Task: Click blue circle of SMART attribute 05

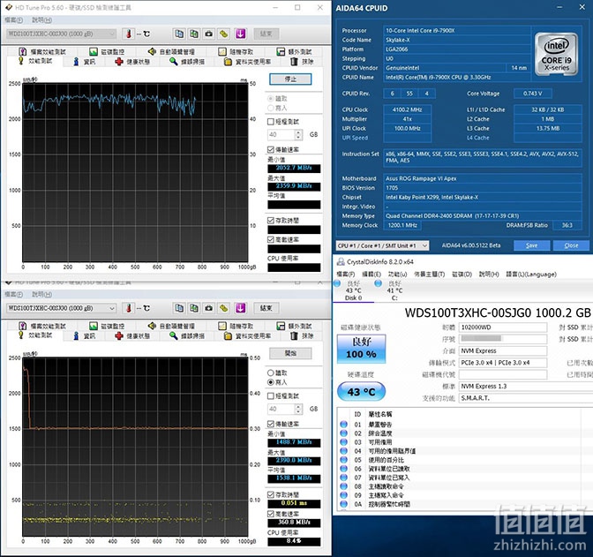Action: click(344, 460)
